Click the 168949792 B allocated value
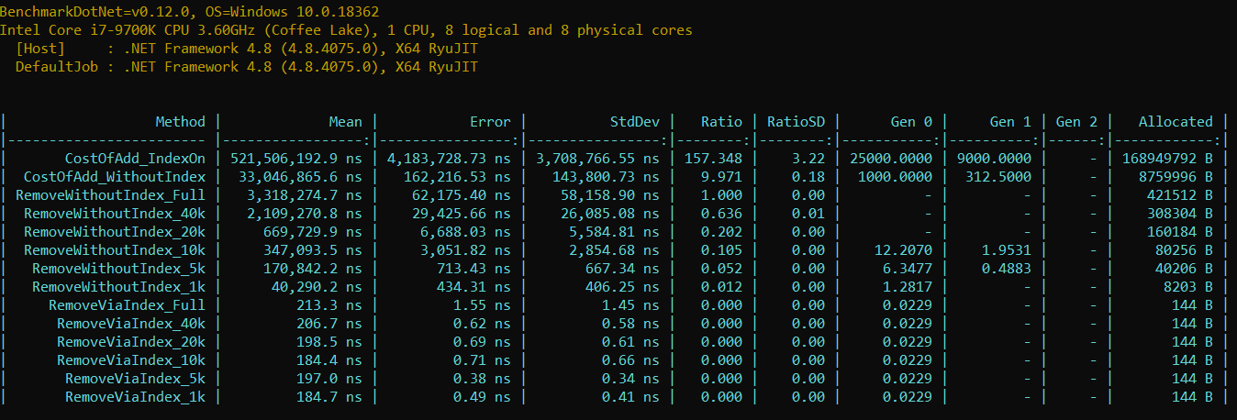1237x420 pixels. coord(1167,158)
